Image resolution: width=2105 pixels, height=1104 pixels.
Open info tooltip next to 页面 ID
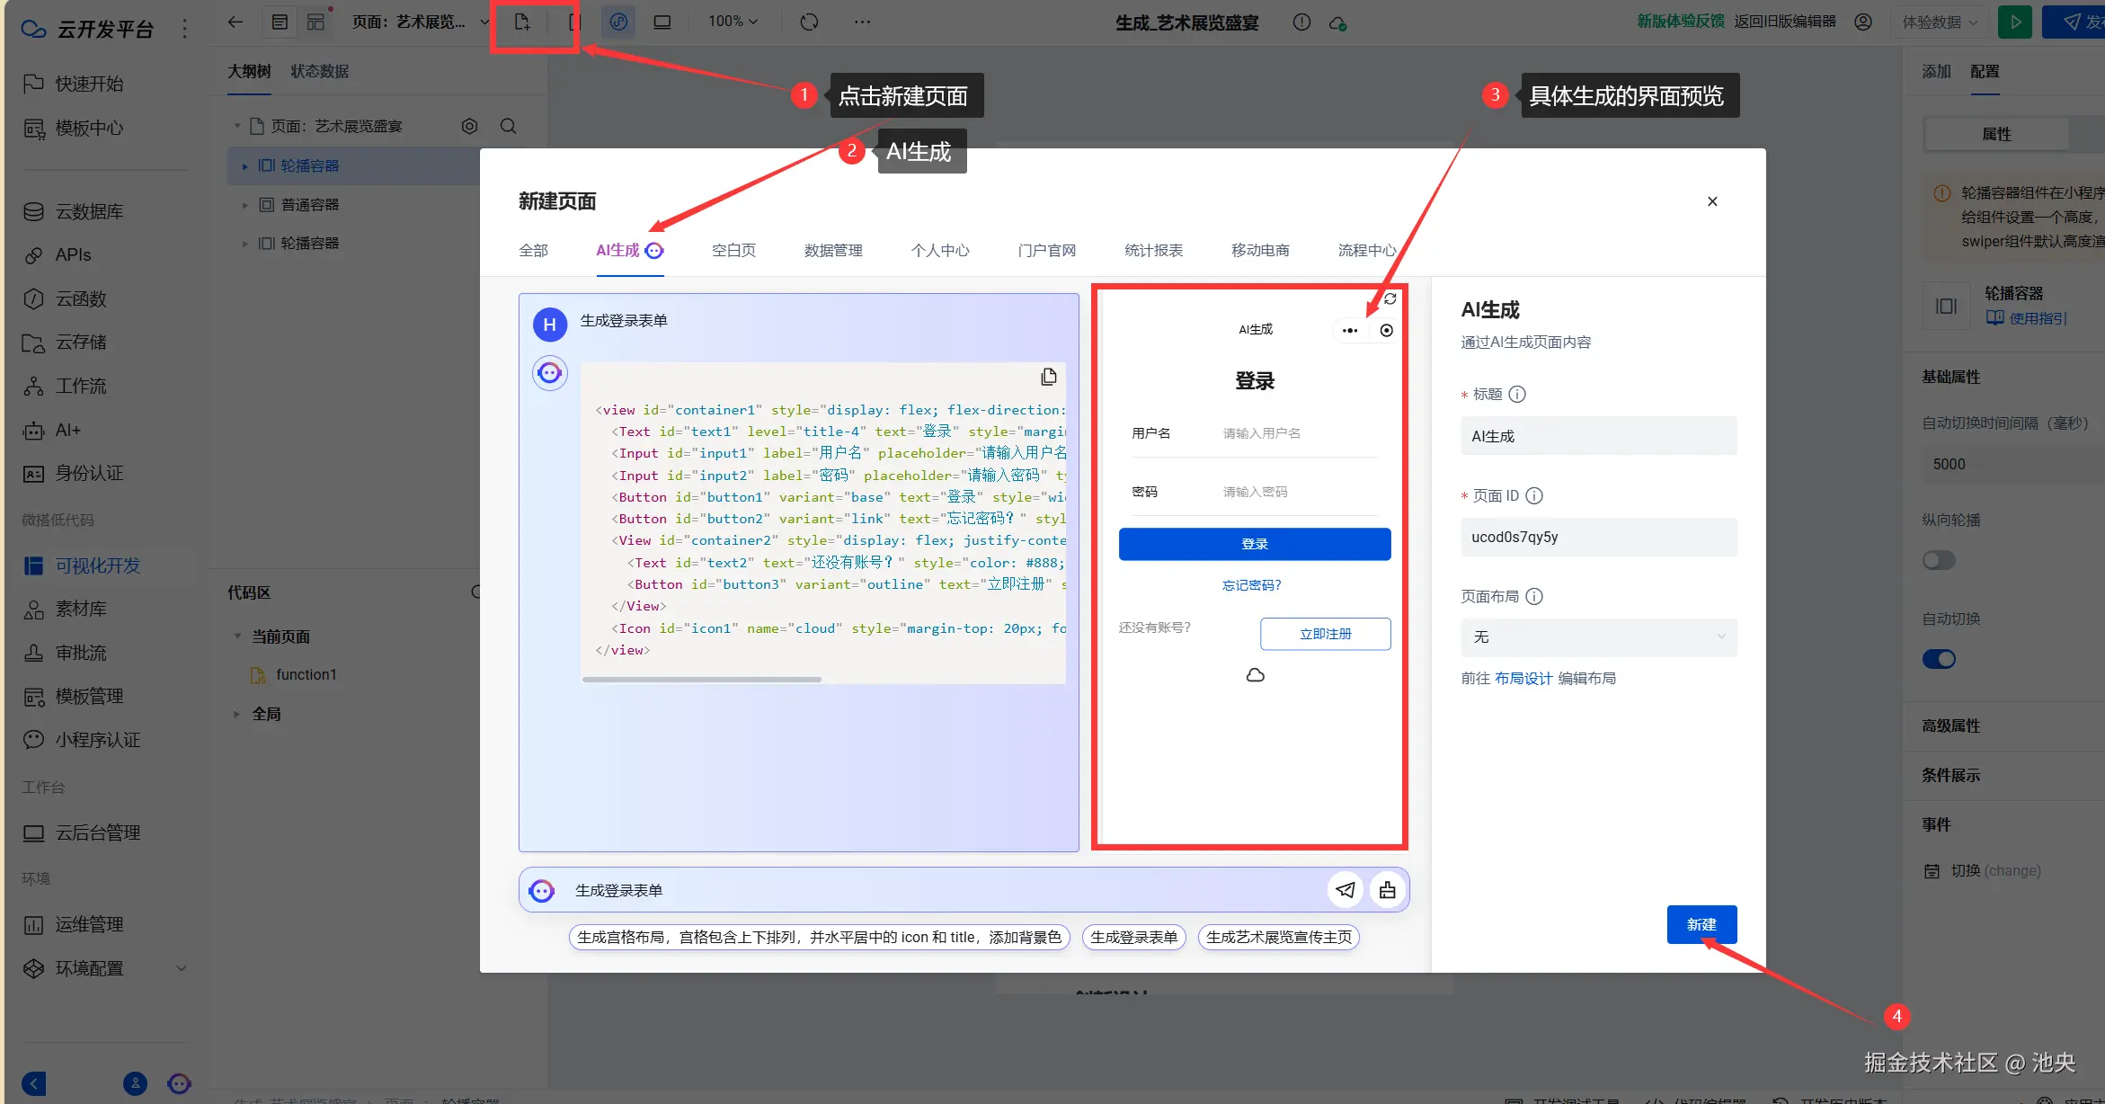1534,495
